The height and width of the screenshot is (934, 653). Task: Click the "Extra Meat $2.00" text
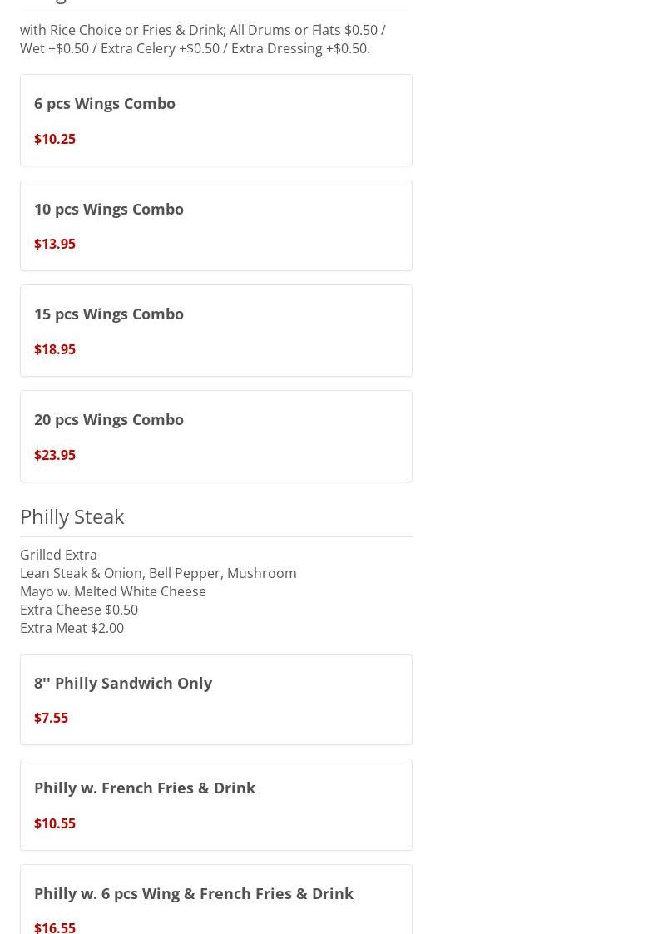tap(72, 628)
